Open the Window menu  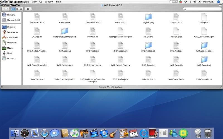pyautogui.click(x=49, y=2)
